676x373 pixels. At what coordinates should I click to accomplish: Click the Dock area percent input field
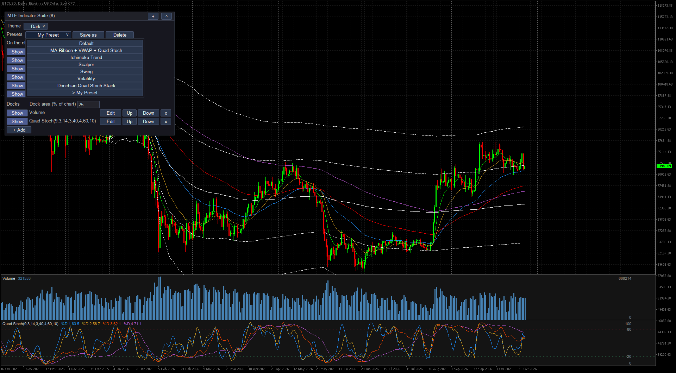[88, 105]
